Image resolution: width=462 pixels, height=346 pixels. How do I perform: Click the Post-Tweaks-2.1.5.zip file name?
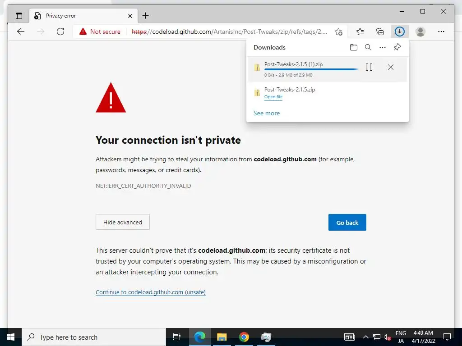pos(290,90)
